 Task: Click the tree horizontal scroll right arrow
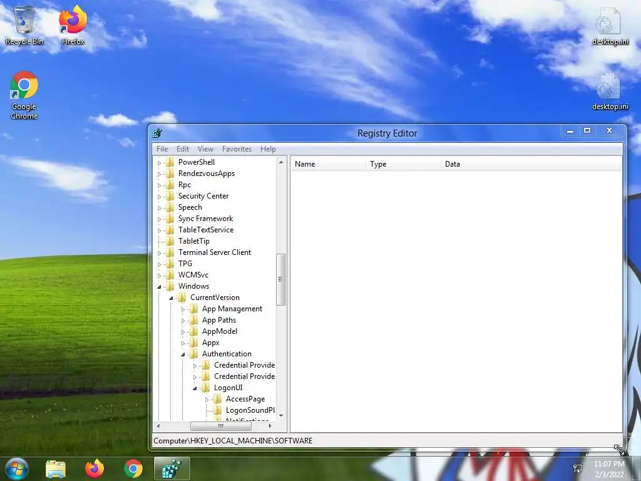pos(270,426)
